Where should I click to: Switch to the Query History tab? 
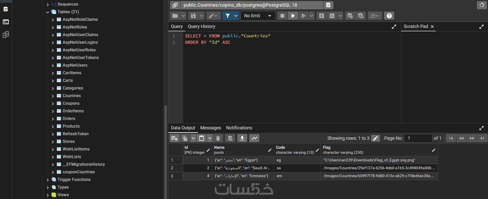pyautogui.click(x=201, y=26)
